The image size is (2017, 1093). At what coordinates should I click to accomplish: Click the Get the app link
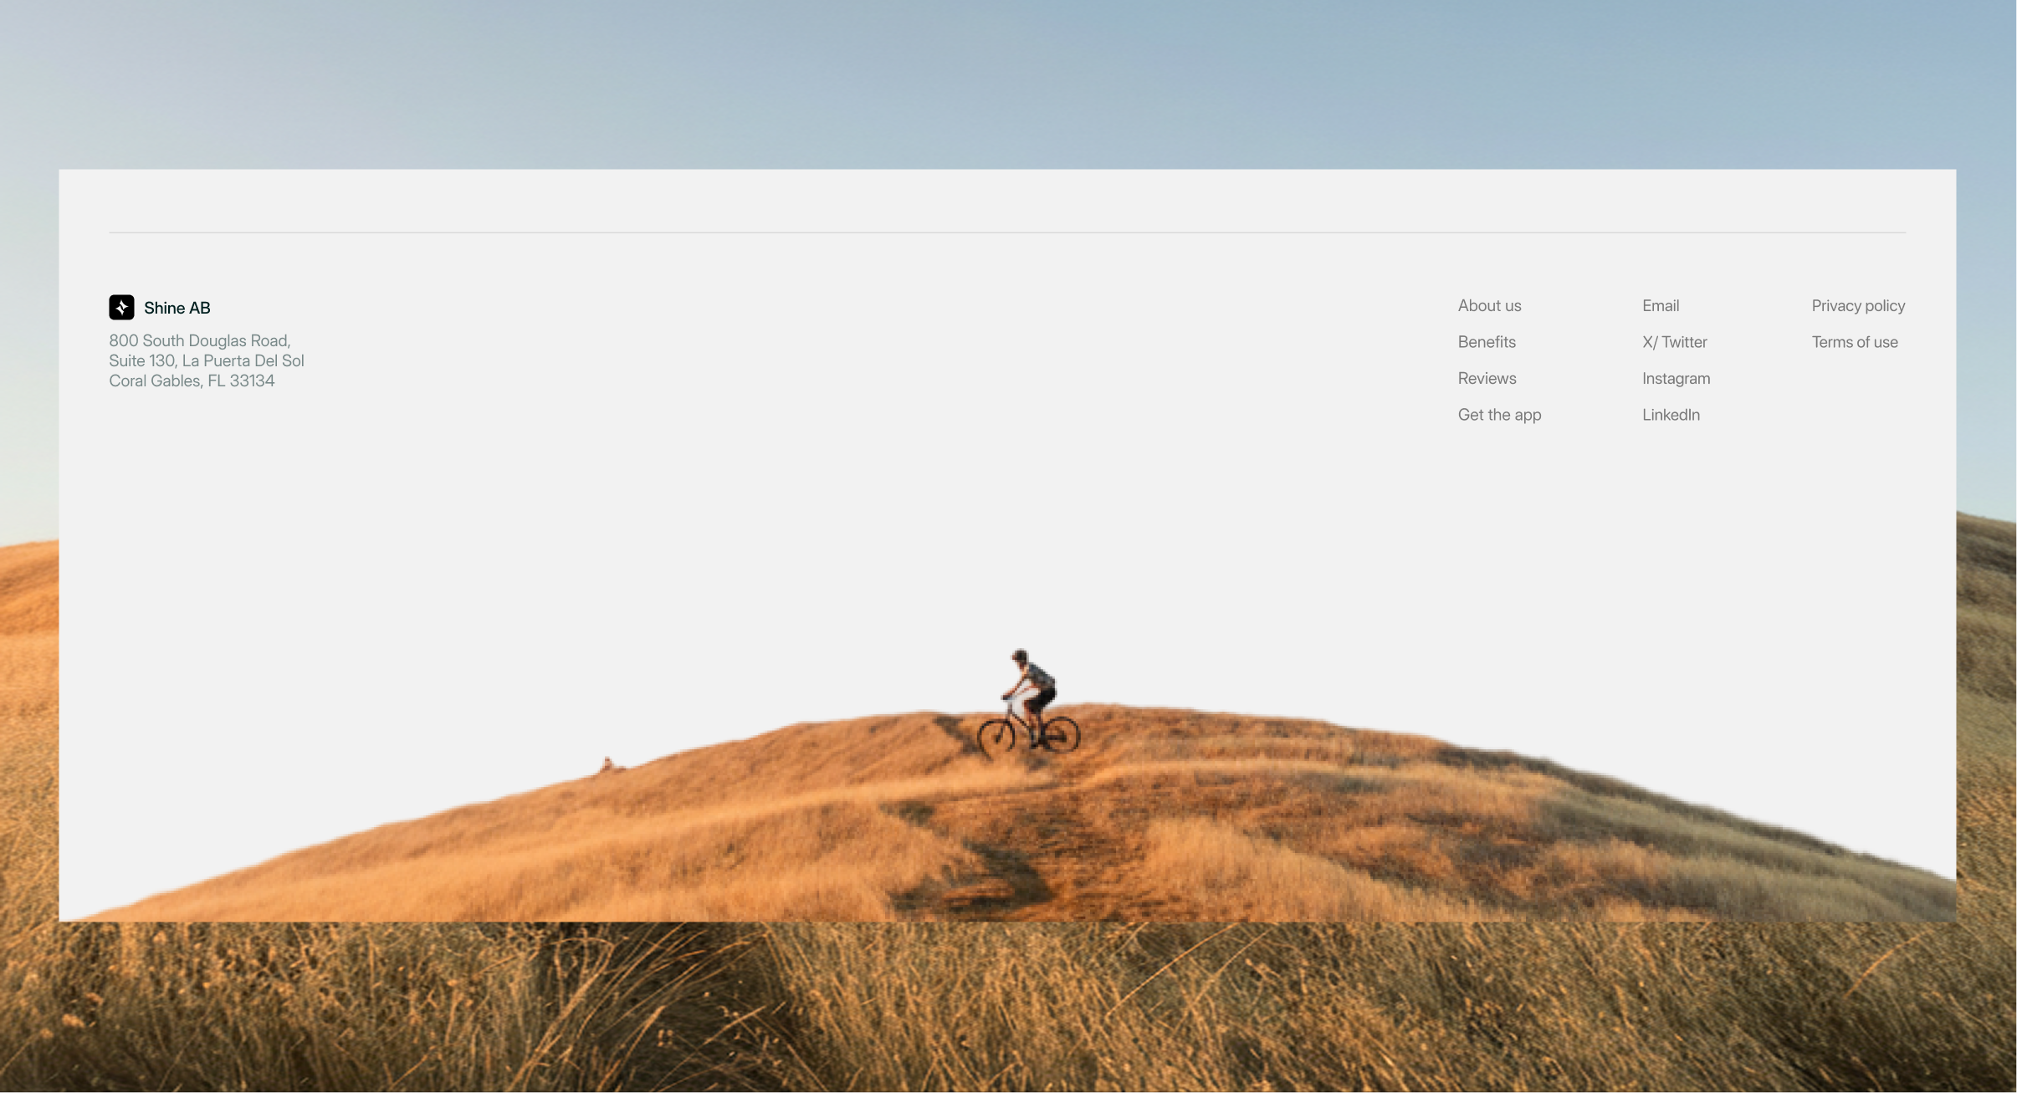pyautogui.click(x=1499, y=414)
